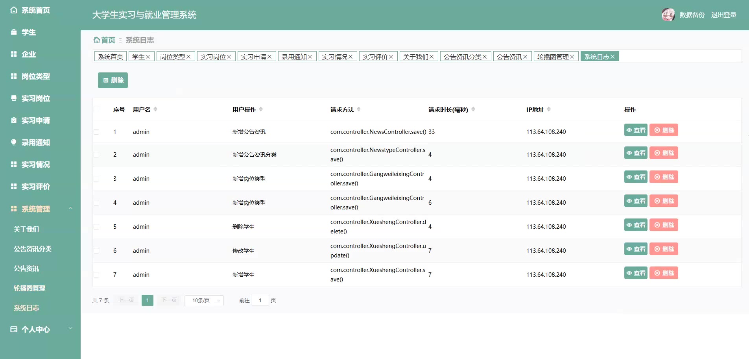This screenshot has width=749, height=359.
Task: Sort by 请求时长(毫秒) column arrows
Action: coord(473,109)
